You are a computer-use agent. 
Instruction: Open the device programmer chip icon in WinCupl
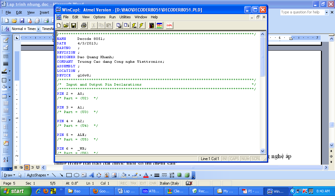pyautogui.click(x=152, y=25)
